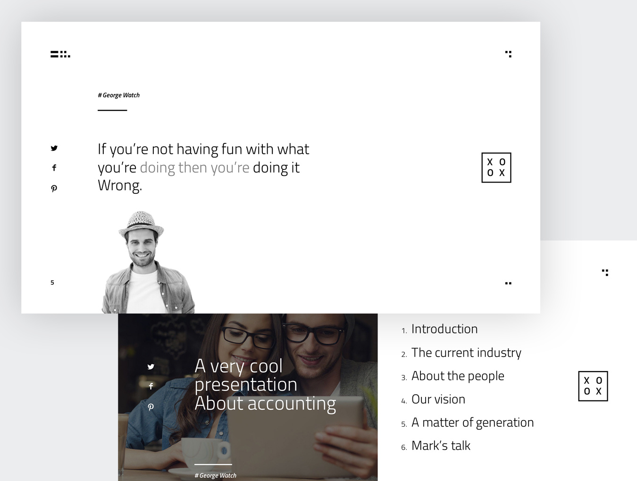This screenshot has height=481, width=637.
Task: Click the XO OX logo beside agenda list
Action: (593, 386)
